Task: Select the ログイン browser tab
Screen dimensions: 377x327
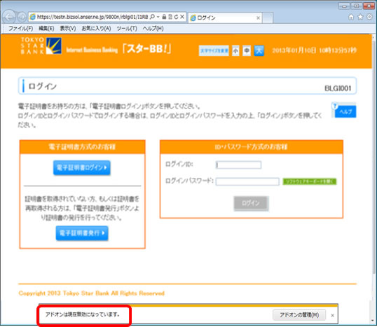Action: click(x=225, y=18)
